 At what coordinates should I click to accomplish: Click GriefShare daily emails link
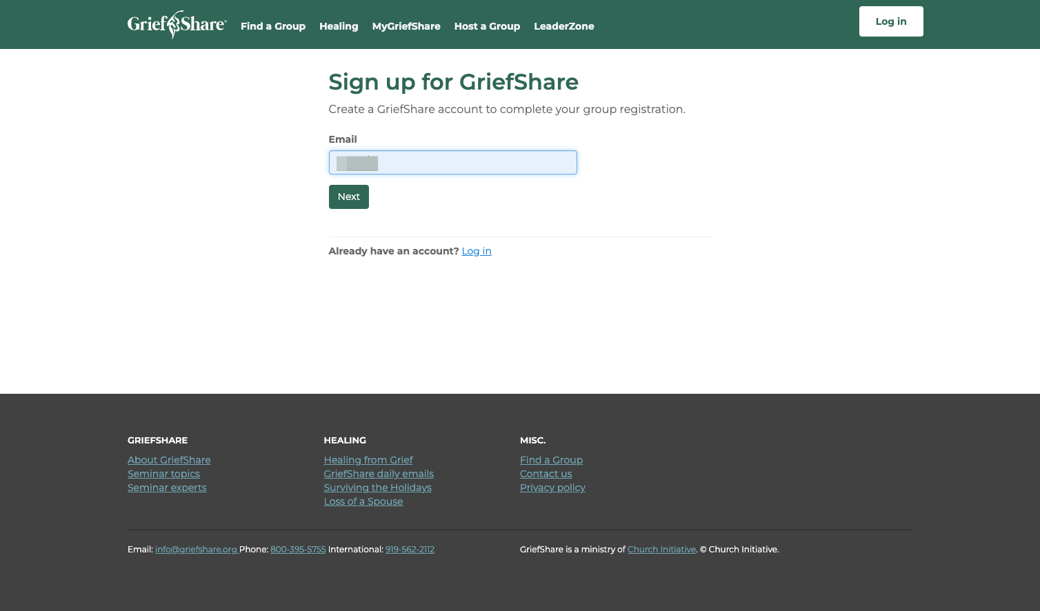(379, 474)
